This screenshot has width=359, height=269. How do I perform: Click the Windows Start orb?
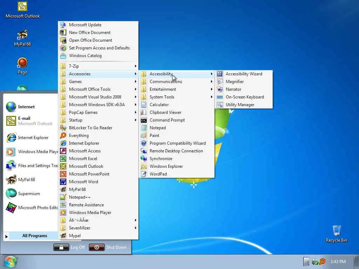(10, 262)
